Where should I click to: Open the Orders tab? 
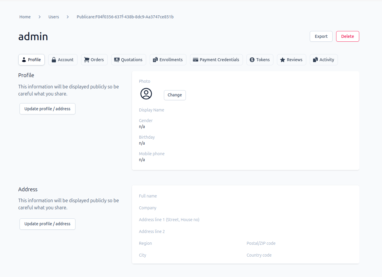[94, 60]
